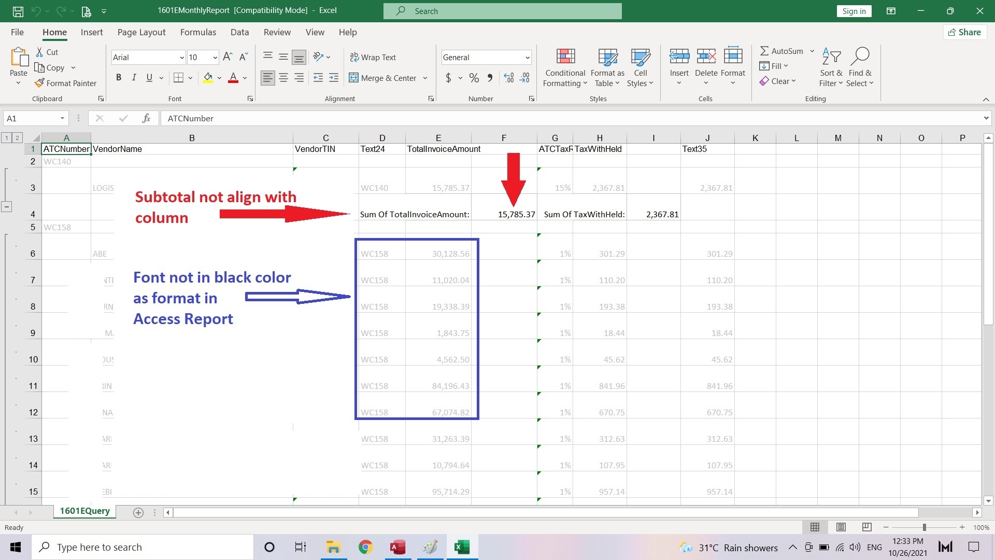Screen dimensions: 995x560
Task: Click the Format Painter icon
Action: point(39,83)
